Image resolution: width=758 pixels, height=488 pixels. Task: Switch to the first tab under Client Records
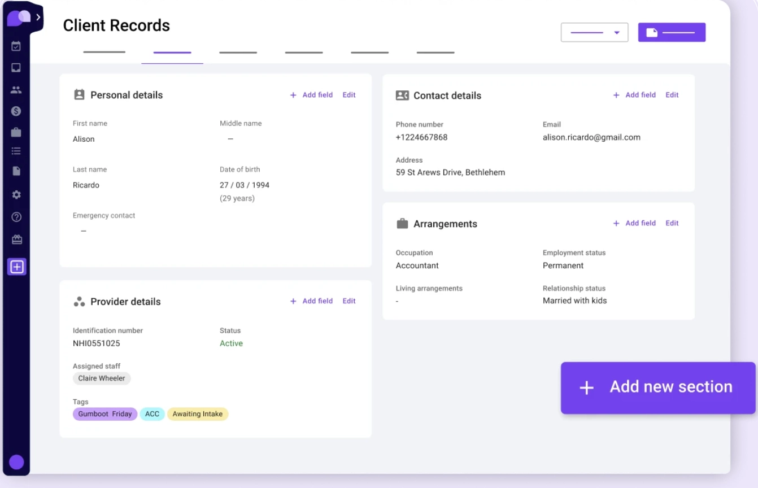click(x=104, y=51)
